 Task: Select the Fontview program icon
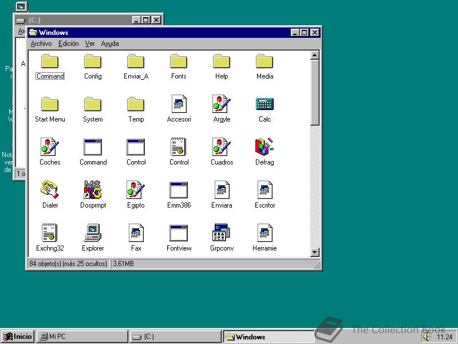(179, 233)
